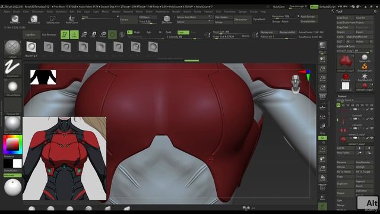Choose the SelectLasso brush icon
Image resolution: width=380 pixels, height=214 pixels.
53,19
